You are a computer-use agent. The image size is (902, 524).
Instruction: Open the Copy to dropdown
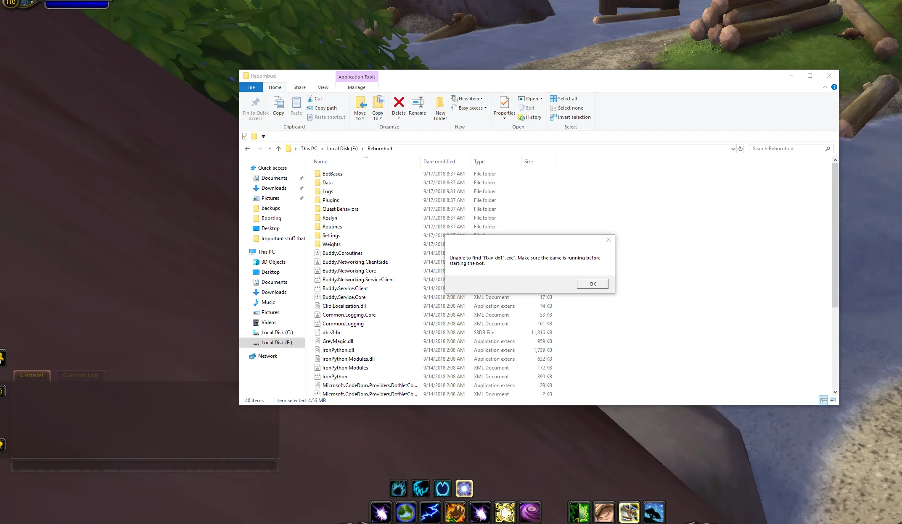pos(378,115)
